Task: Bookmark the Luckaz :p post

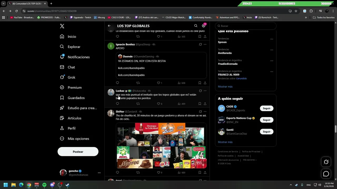Action: tap(200, 104)
